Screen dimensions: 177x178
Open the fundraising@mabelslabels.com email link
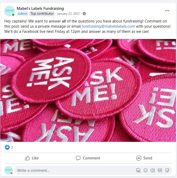click(x=108, y=26)
